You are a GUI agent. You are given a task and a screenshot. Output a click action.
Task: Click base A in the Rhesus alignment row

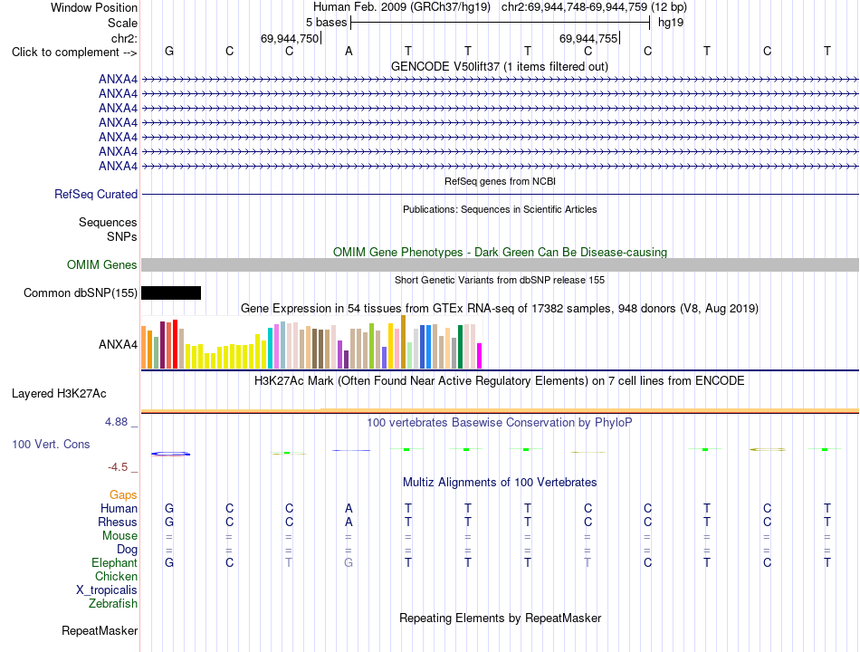349,522
